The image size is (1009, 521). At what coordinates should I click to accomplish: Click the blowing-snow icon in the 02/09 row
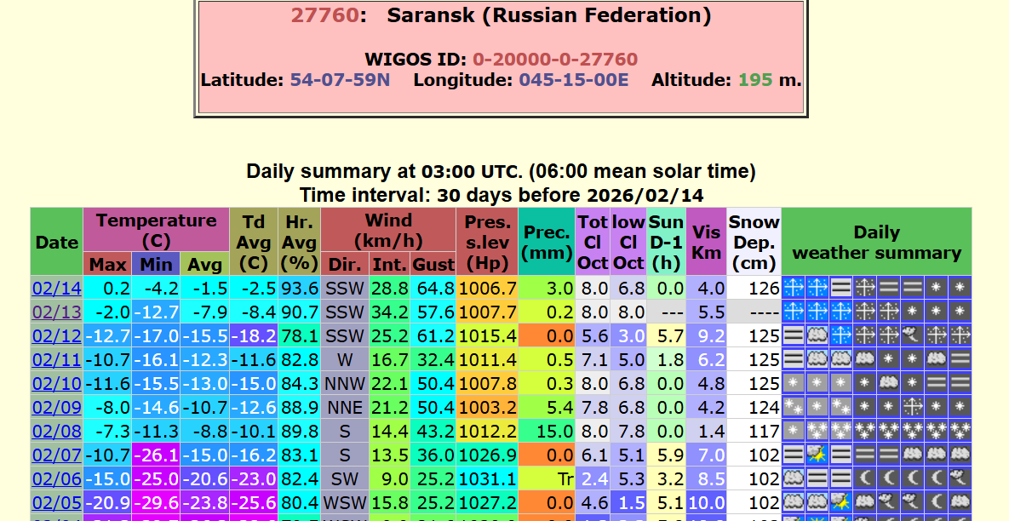click(913, 407)
